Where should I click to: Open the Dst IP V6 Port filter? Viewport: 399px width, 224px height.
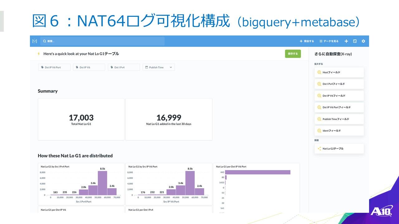coord(54,67)
